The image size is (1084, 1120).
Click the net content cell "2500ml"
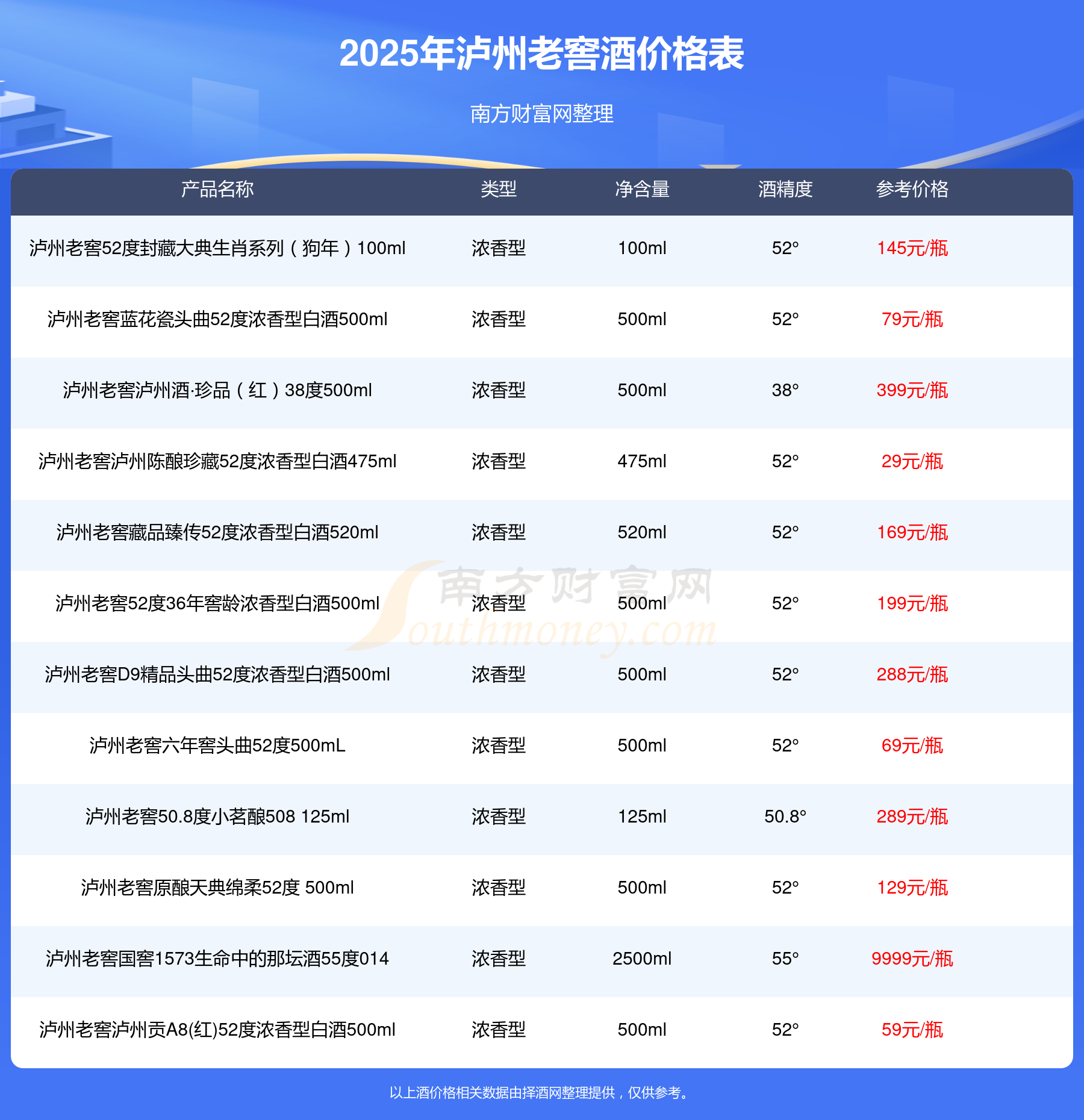(642, 959)
